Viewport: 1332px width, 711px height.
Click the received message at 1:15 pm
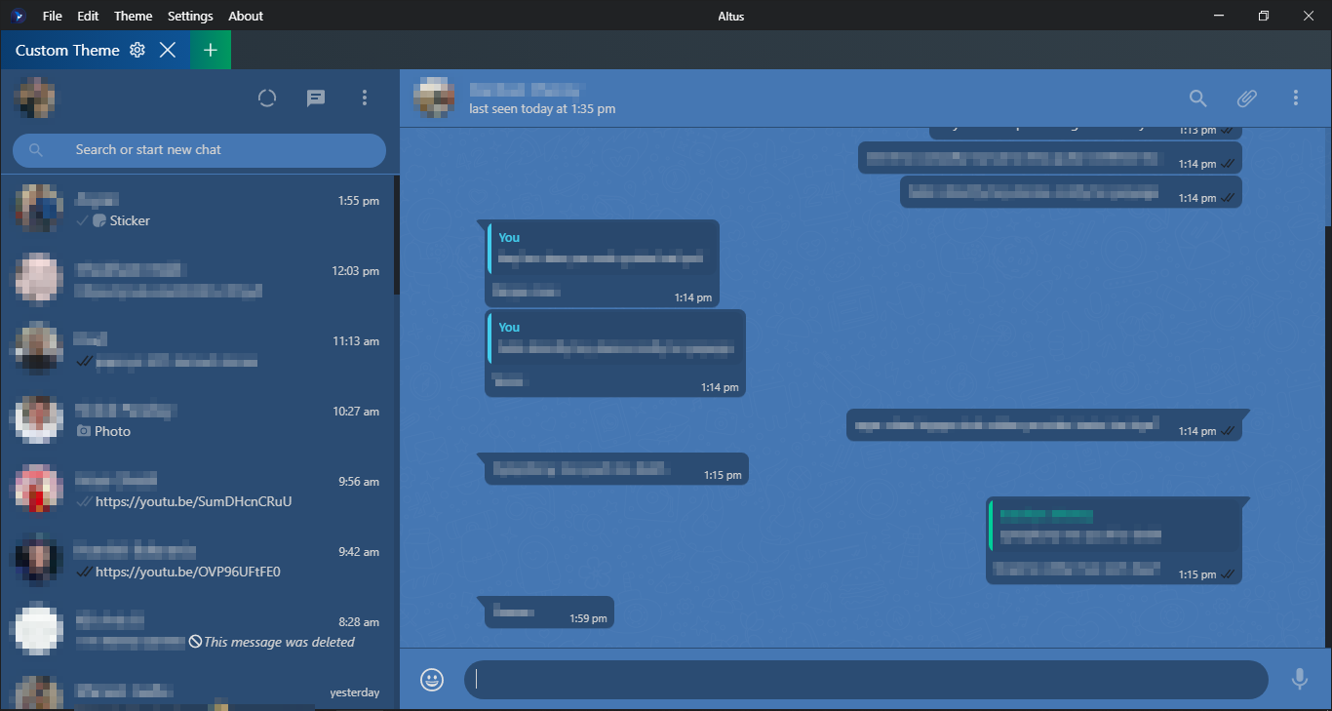tap(617, 468)
